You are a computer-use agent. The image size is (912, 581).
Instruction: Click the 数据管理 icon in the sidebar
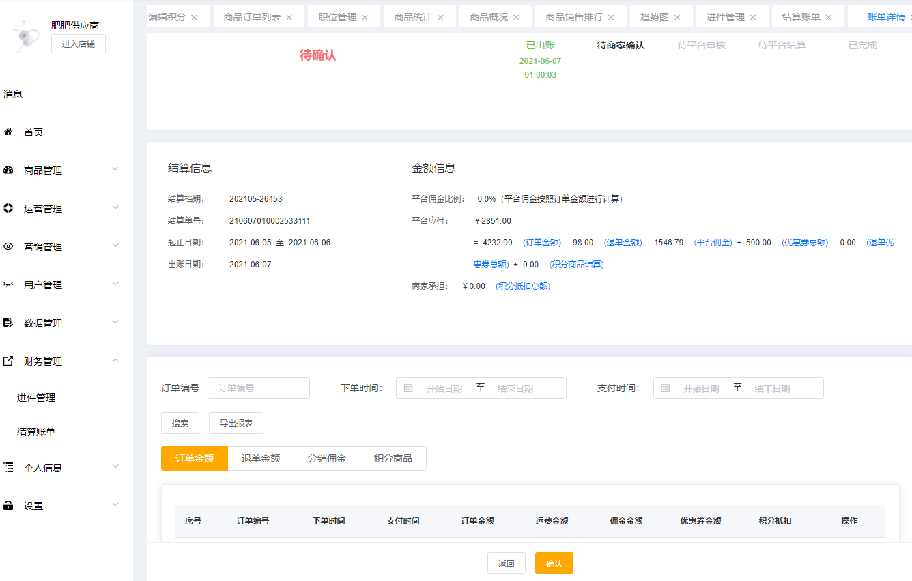click(8, 323)
